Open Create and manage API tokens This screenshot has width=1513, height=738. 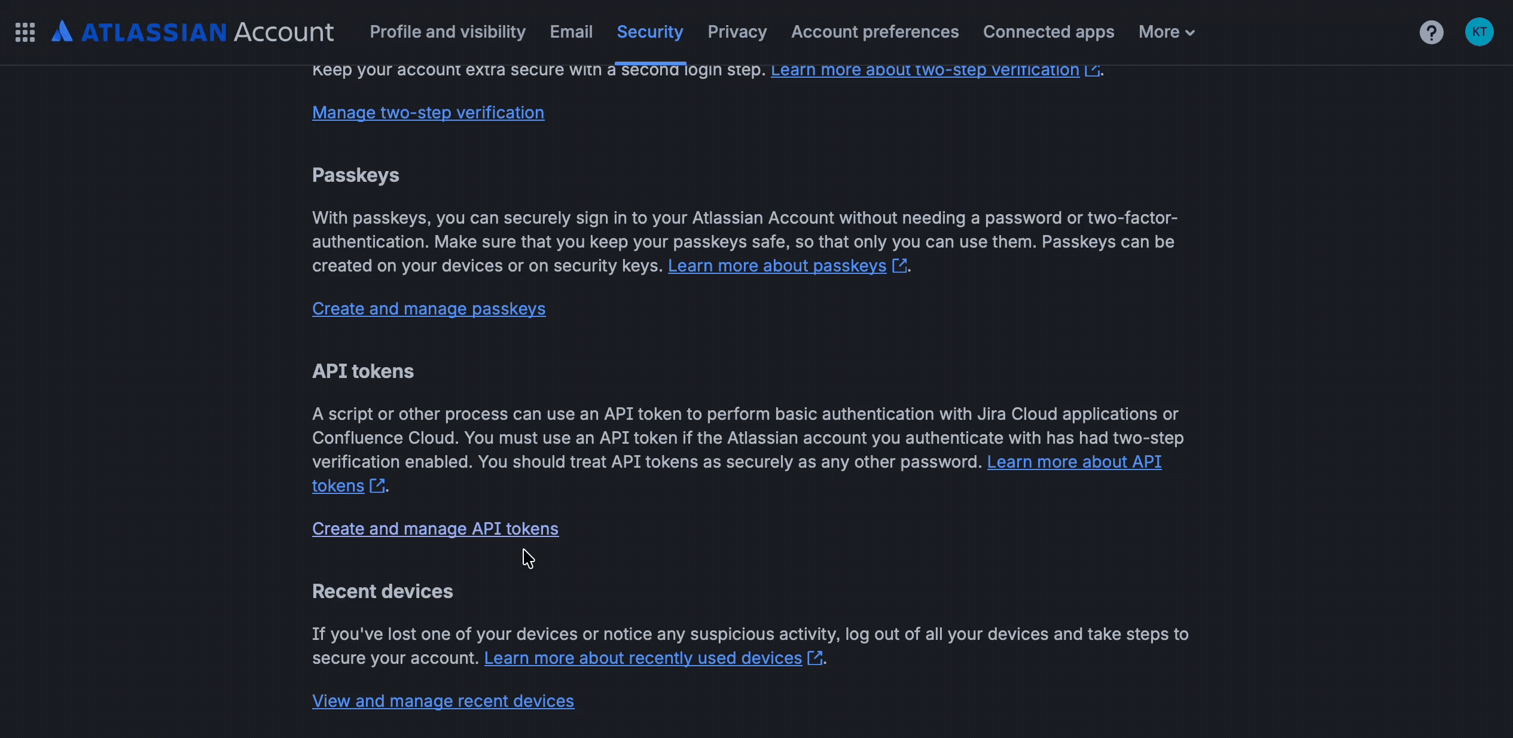click(435, 529)
